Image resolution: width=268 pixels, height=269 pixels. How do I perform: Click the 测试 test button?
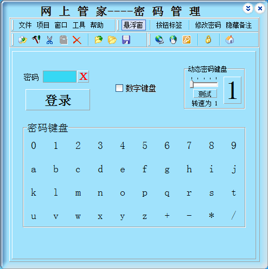[205, 93]
